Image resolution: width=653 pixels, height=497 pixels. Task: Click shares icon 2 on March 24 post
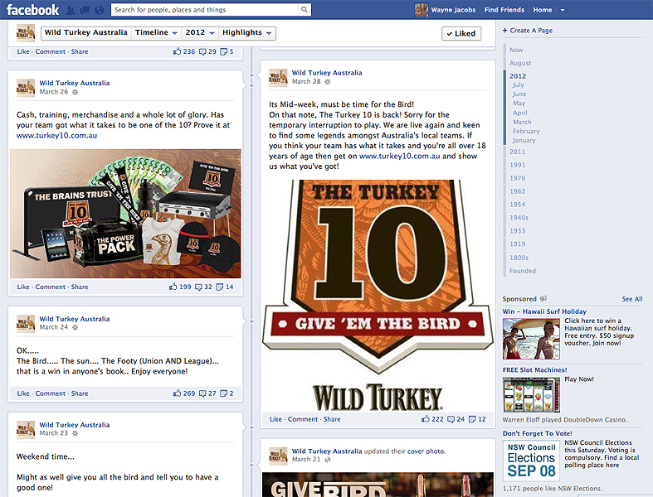(224, 393)
